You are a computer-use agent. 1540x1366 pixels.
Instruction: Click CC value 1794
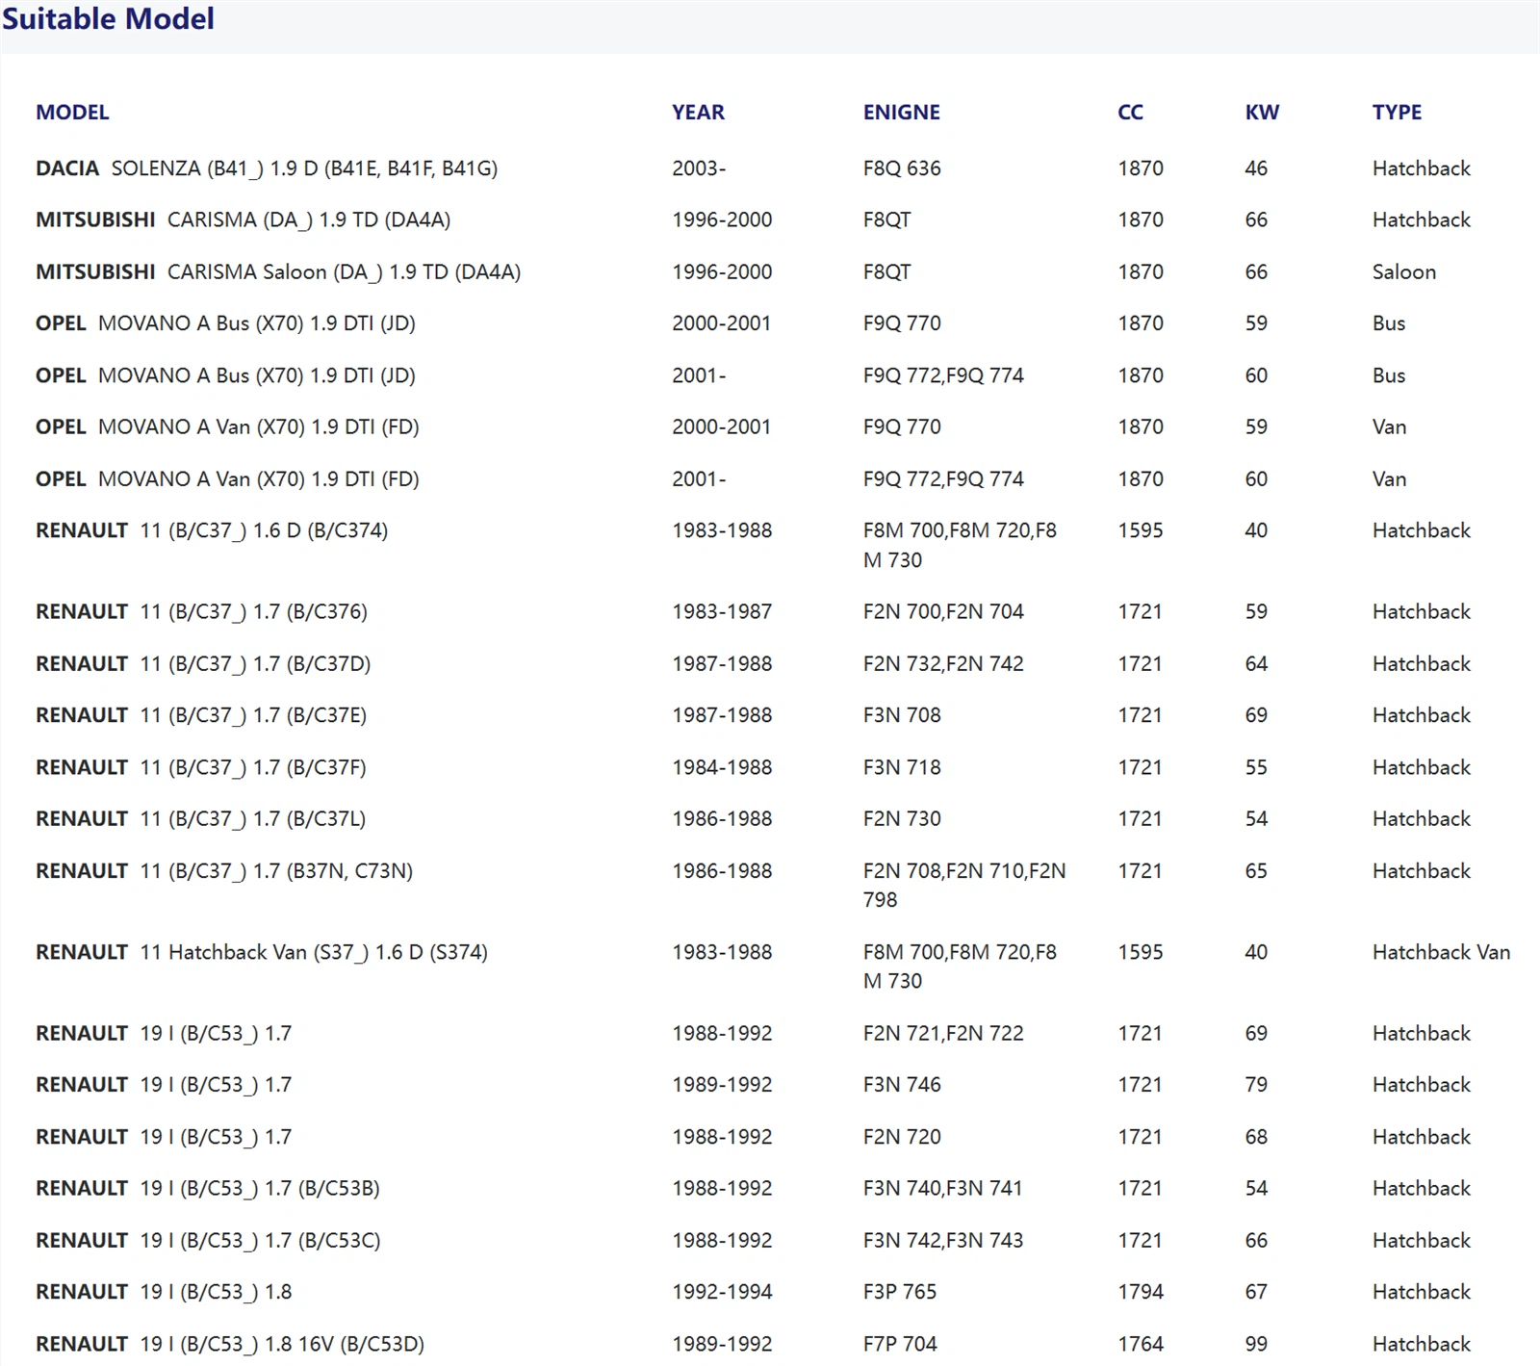click(1141, 1292)
